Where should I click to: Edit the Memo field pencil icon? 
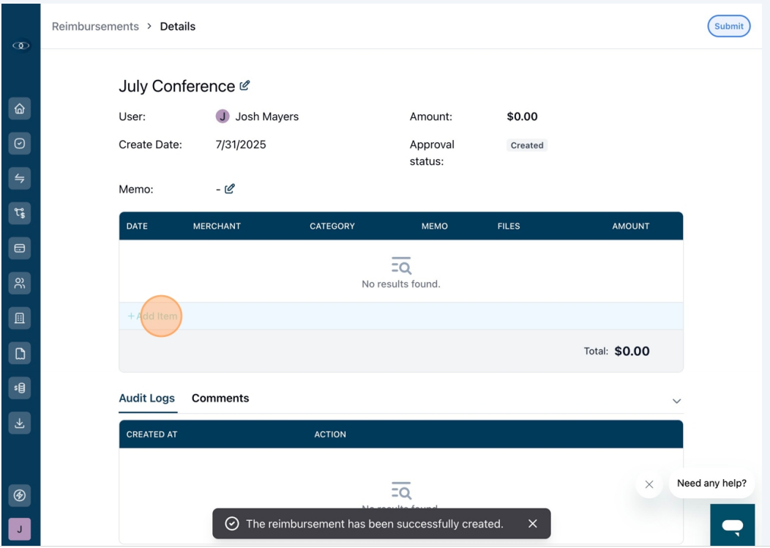pyautogui.click(x=229, y=189)
